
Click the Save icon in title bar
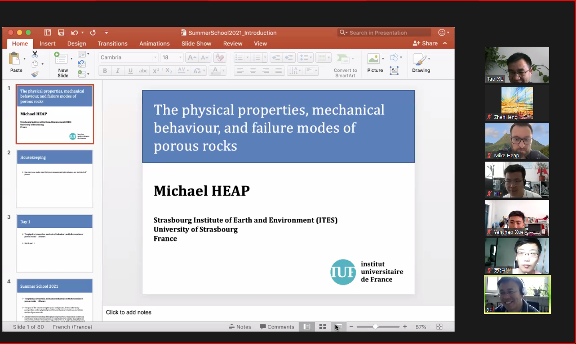click(61, 33)
